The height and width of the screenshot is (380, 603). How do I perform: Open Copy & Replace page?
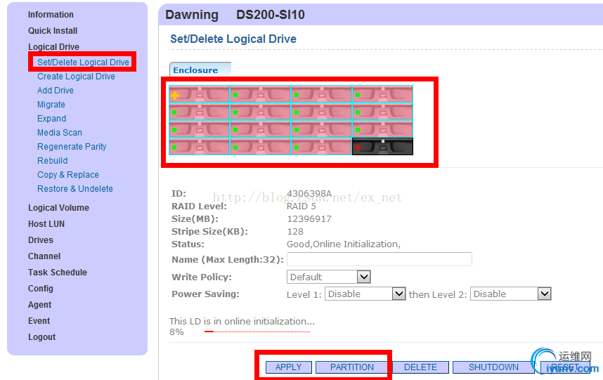pyautogui.click(x=68, y=175)
